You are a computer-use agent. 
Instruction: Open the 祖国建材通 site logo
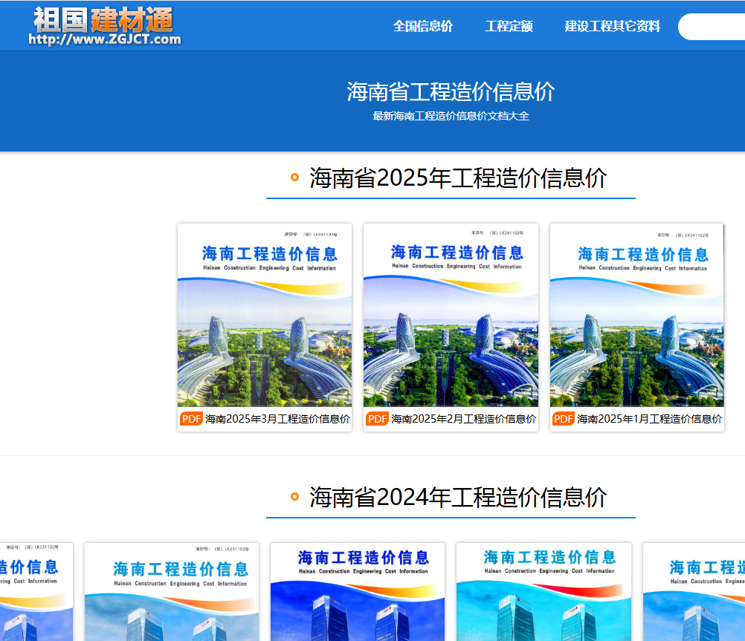[105, 26]
